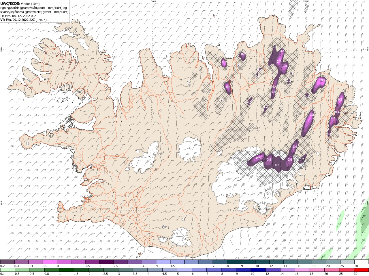This screenshot has width=369, height=276.
Task: Click the '0.1' first value of rain legend
Action: pos(2,274)
